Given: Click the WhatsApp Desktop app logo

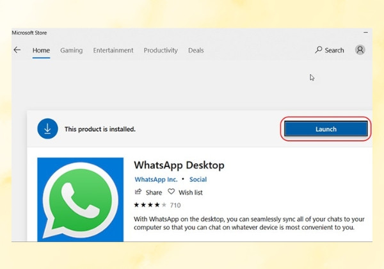Looking at the screenshot, I should click(x=81, y=199).
